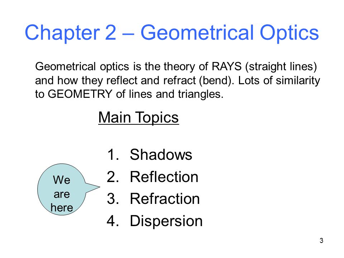Click the word 'here' inside the bubble
Screen dimensions: 344x258
tap(62, 207)
